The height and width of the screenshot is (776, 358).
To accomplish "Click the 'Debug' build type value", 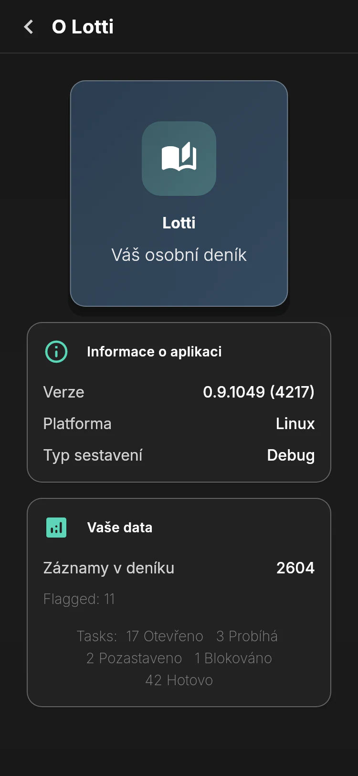I will point(291,455).
